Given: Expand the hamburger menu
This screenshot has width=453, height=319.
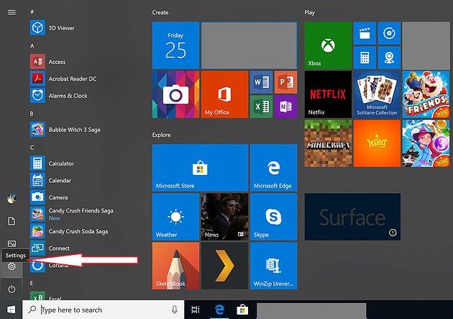Looking at the screenshot, I should (12, 12).
